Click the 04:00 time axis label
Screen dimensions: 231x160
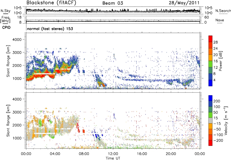tap(55, 154)
